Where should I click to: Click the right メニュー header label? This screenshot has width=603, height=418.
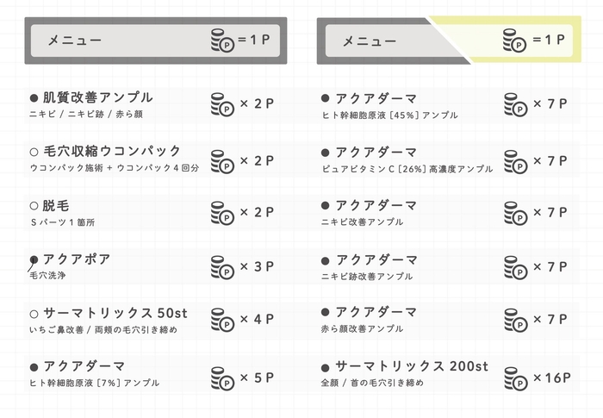coord(370,41)
